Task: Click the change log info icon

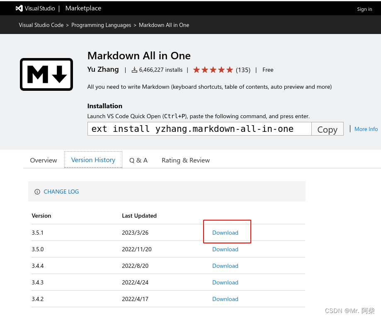Action: pyautogui.click(x=37, y=192)
